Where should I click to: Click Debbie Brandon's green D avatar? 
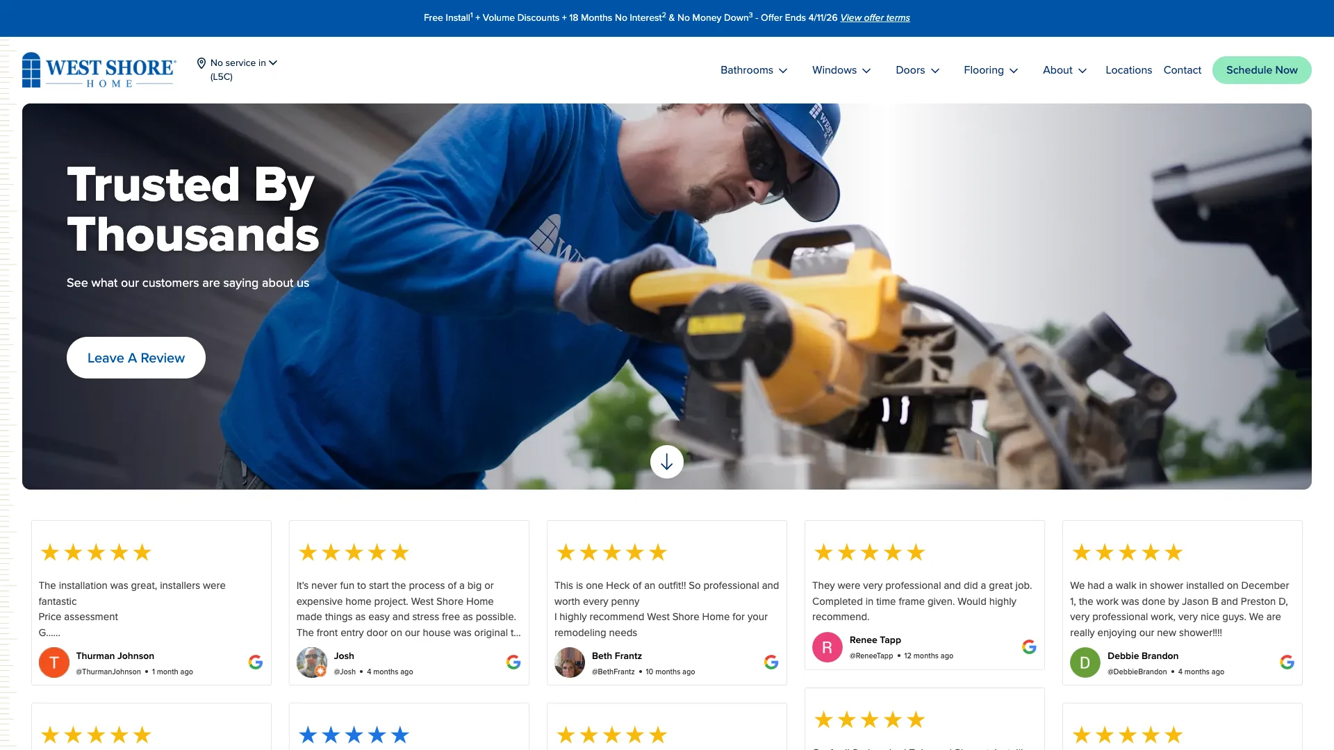pyautogui.click(x=1085, y=662)
